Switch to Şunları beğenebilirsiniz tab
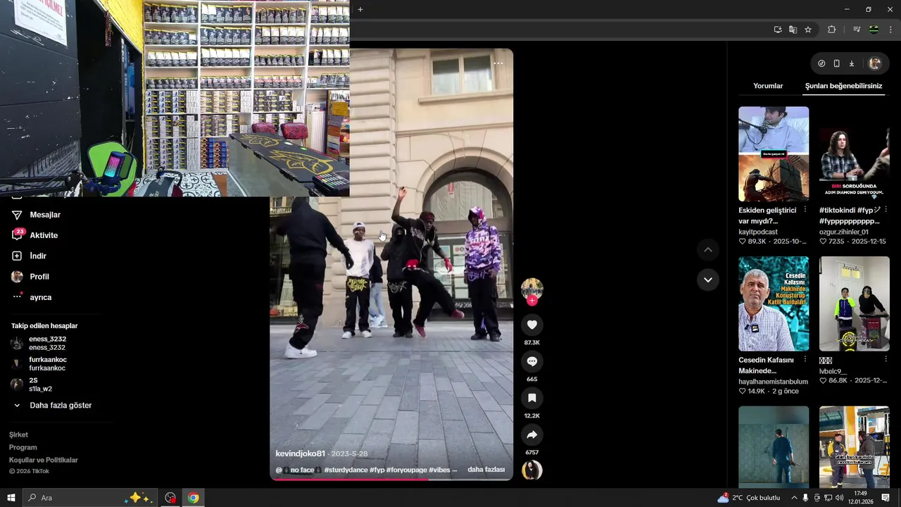Viewport: 901px width, 507px height. click(843, 86)
